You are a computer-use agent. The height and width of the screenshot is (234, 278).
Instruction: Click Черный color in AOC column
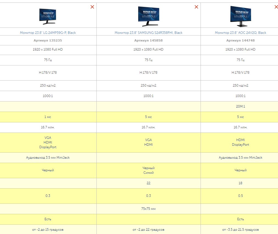[x=240, y=170]
